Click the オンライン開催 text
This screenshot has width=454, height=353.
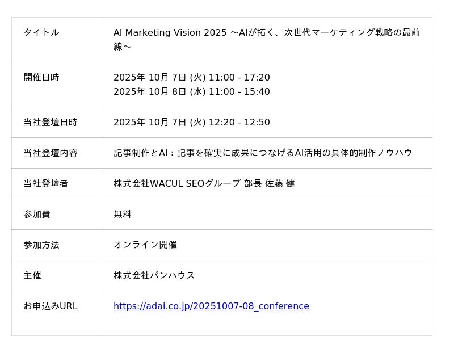click(x=145, y=245)
